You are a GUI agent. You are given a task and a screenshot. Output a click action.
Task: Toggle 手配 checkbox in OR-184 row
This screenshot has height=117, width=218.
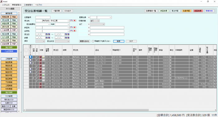pos(37,60)
